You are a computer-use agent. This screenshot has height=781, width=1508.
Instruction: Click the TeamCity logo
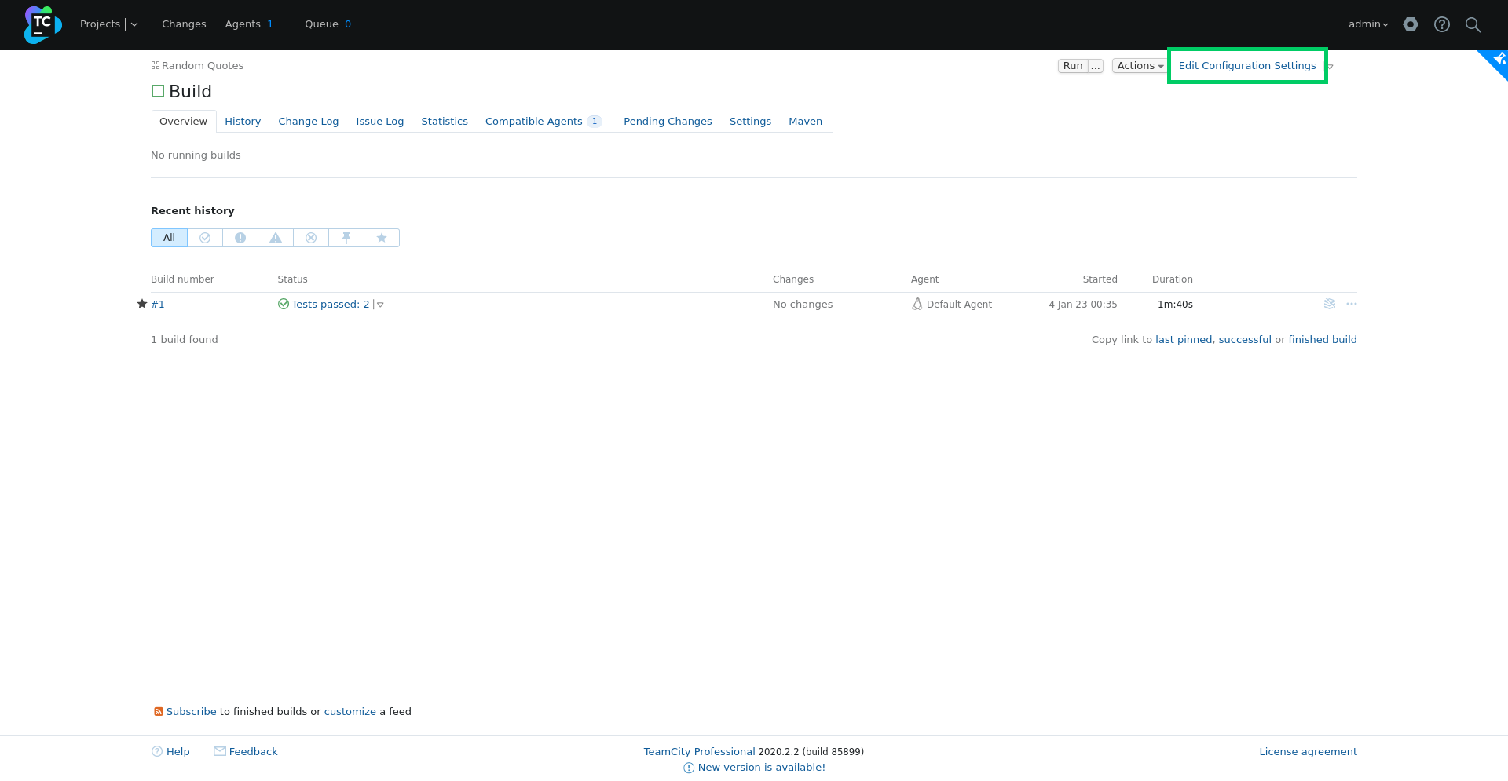[42, 24]
